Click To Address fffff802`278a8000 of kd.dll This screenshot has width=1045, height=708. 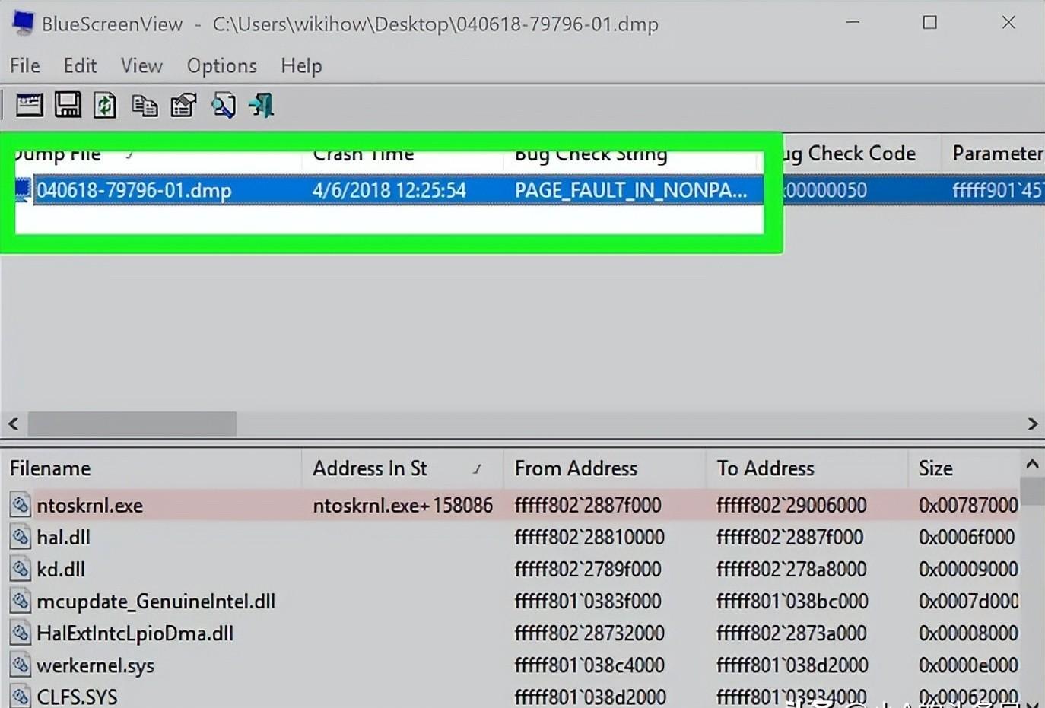tap(791, 569)
